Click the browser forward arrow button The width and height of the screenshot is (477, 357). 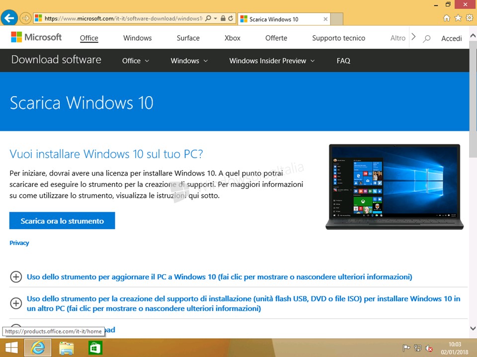tap(25, 18)
